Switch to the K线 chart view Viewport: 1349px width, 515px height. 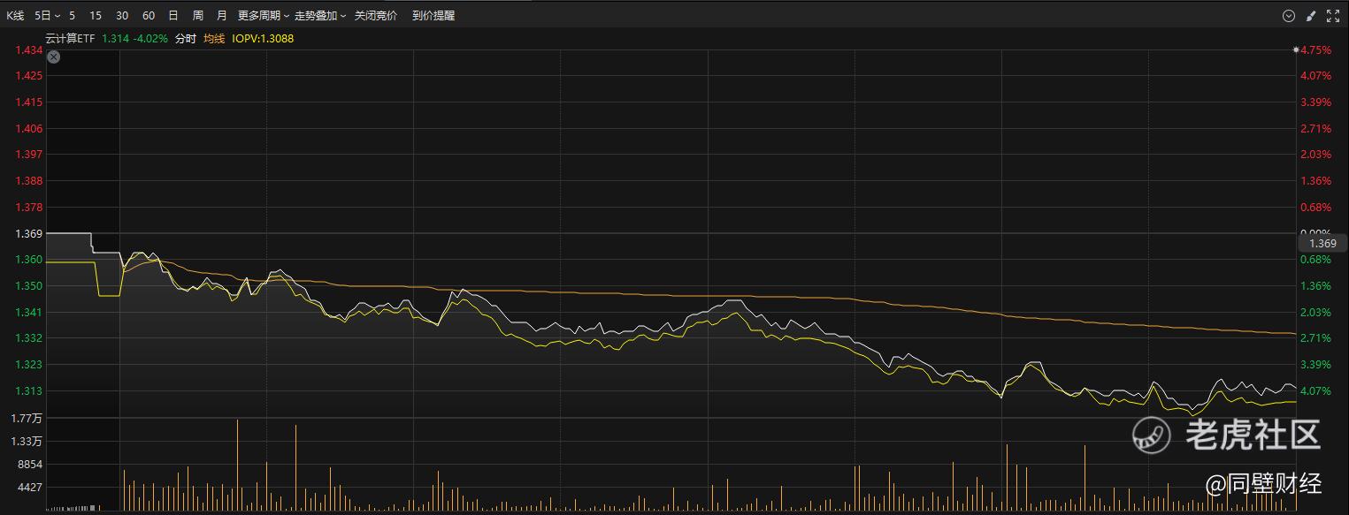click(16, 16)
